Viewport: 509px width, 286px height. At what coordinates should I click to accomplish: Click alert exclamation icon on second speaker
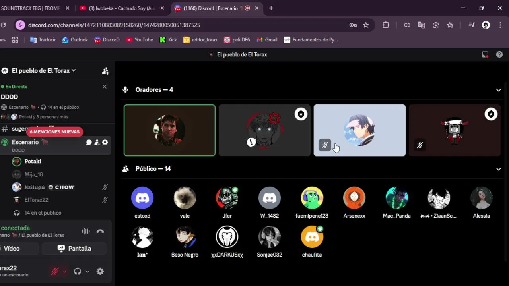[251, 142]
